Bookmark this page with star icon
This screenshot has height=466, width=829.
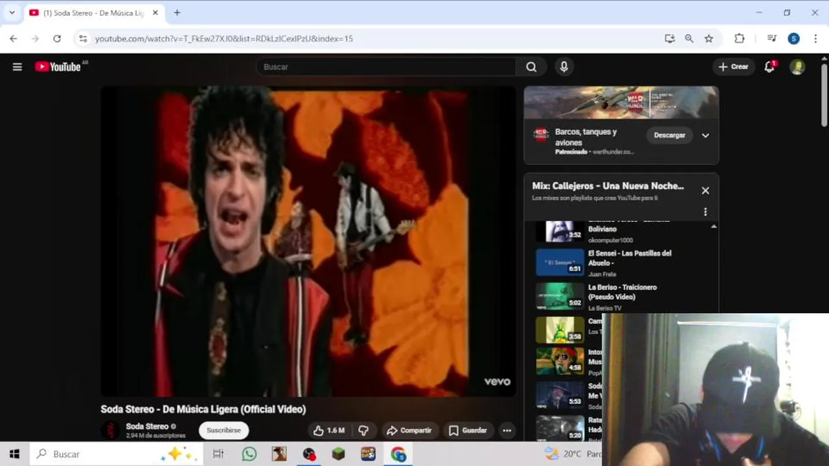pos(709,39)
